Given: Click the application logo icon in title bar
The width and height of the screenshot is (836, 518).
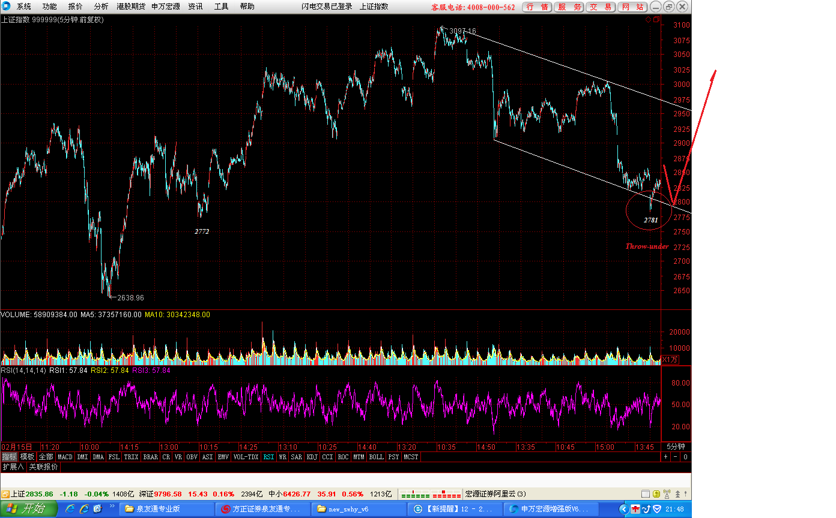Looking at the screenshot, I should 7,7.
